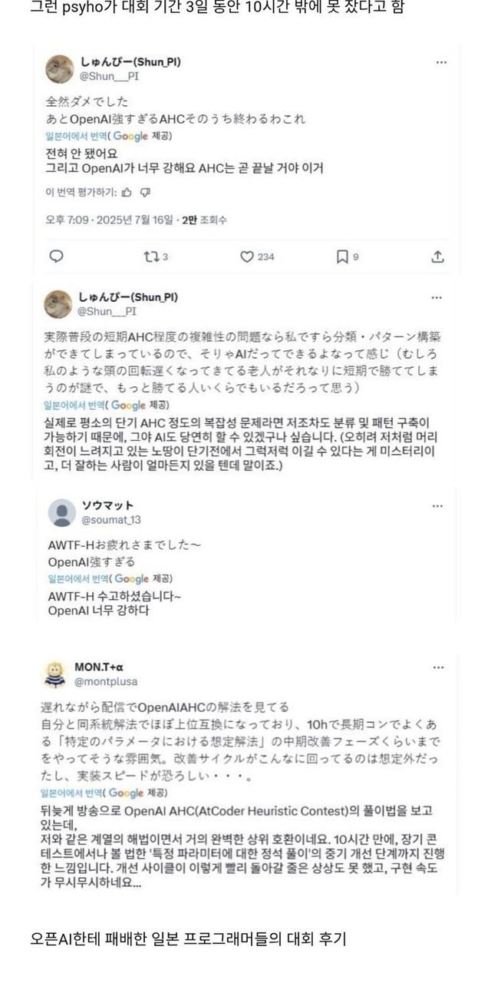Screen dimensions: 491x983
Task: Click the reply icon under the first tweet
Action: click(x=56, y=257)
